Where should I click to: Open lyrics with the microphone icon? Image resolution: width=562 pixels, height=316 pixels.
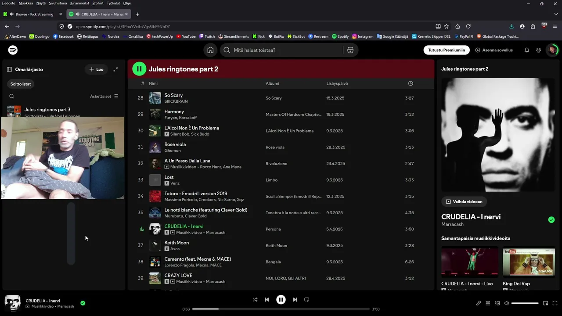coord(479,303)
